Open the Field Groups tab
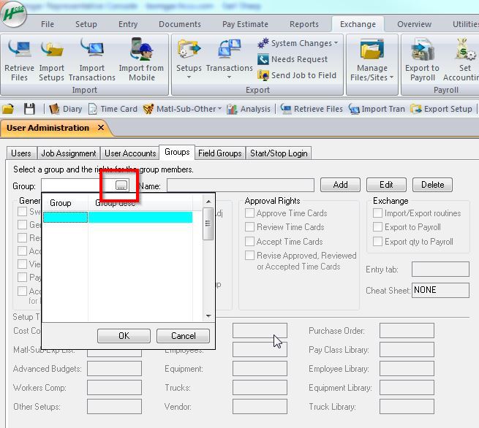Image resolution: width=479 pixels, height=428 pixels. point(220,153)
